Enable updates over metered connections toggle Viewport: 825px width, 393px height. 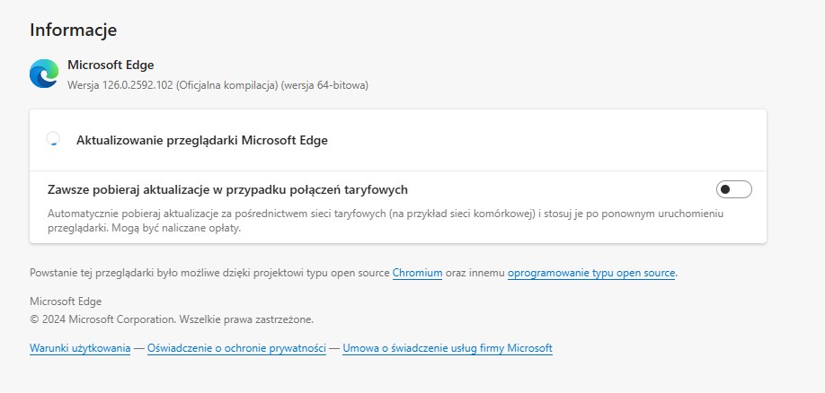click(734, 189)
